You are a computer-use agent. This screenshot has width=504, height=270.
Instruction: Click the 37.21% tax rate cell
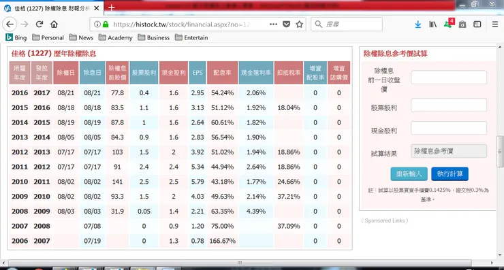pyautogui.click(x=289, y=197)
